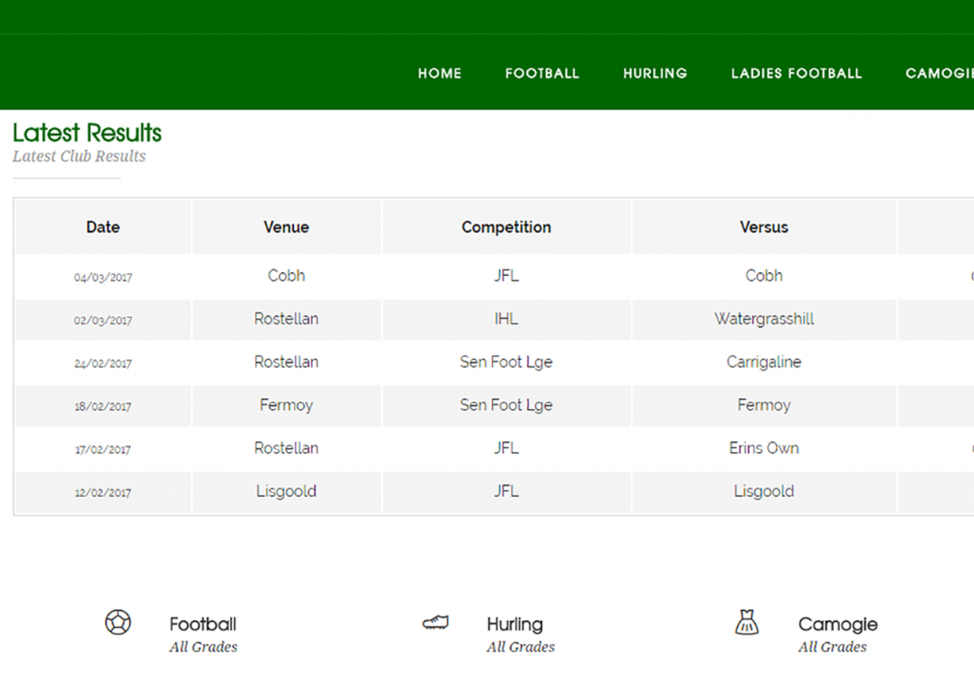Open the CAMOGIE navigation menu
Screen dimensions: 974x686
pyautogui.click(x=939, y=73)
